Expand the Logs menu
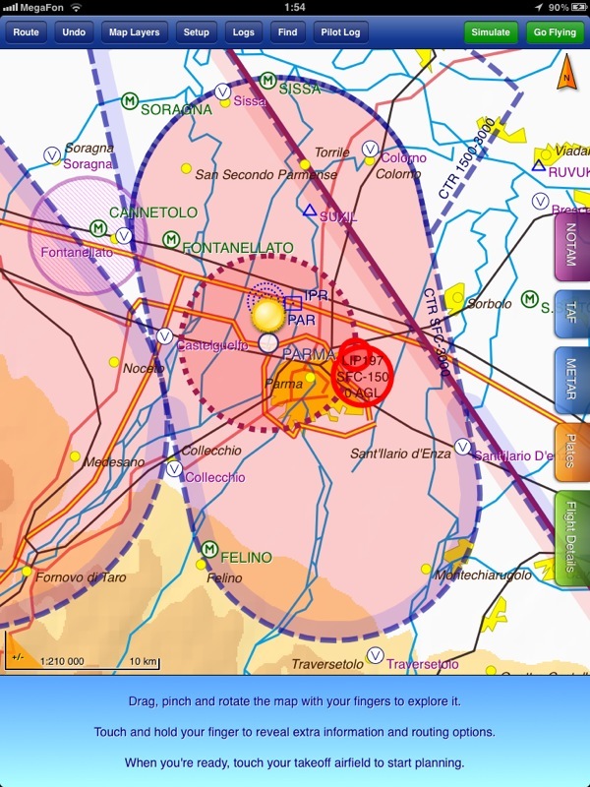The height and width of the screenshot is (787, 590). [243, 32]
